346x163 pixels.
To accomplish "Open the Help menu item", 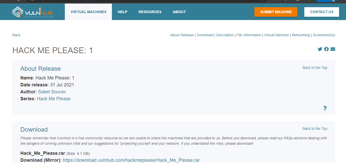I will [x=122, y=12].
